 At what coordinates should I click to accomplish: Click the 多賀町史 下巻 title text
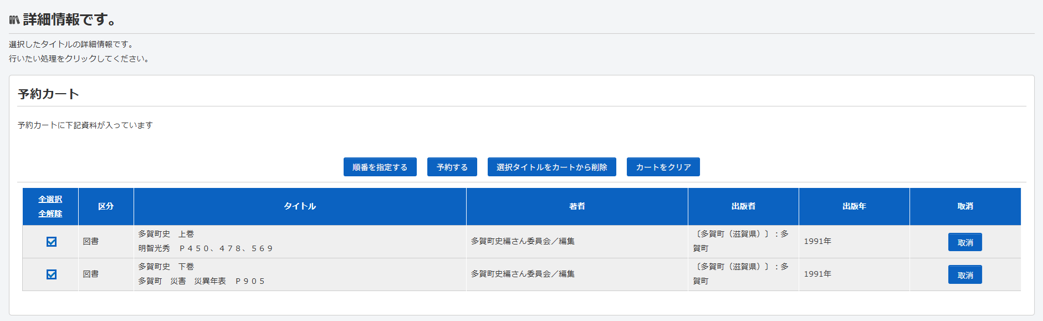click(x=166, y=267)
